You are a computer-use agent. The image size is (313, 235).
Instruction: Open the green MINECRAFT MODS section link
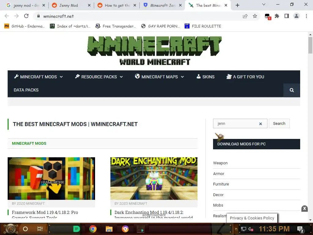[x=29, y=144]
